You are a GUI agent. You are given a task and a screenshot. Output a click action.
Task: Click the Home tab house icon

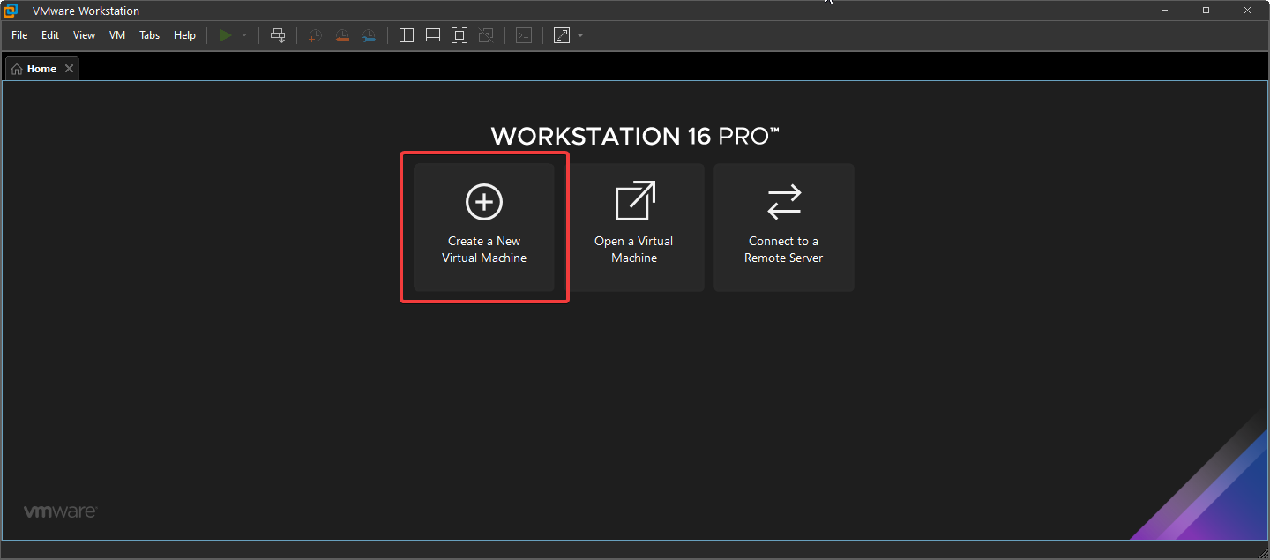17,69
